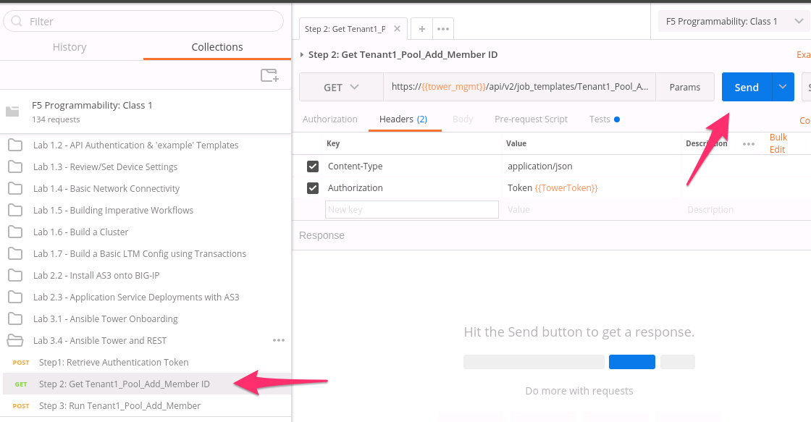The height and width of the screenshot is (422, 811).
Task: Click the Bulk Edit link
Action: 778,143
